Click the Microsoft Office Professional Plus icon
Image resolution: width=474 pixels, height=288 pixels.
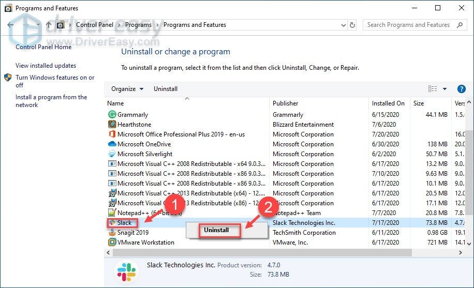click(x=112, y=134)
